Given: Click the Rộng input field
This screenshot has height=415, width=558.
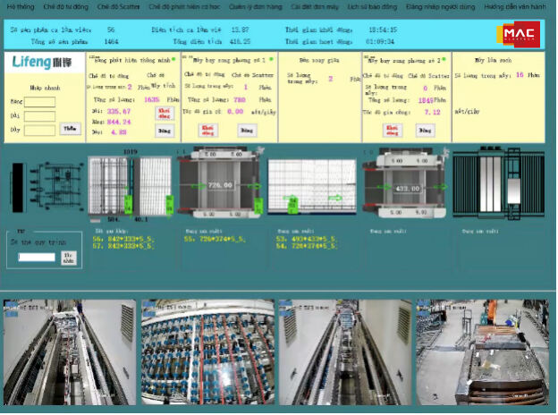Looking at the screenshot, I should pyautogui.click(x=40, y=102).
